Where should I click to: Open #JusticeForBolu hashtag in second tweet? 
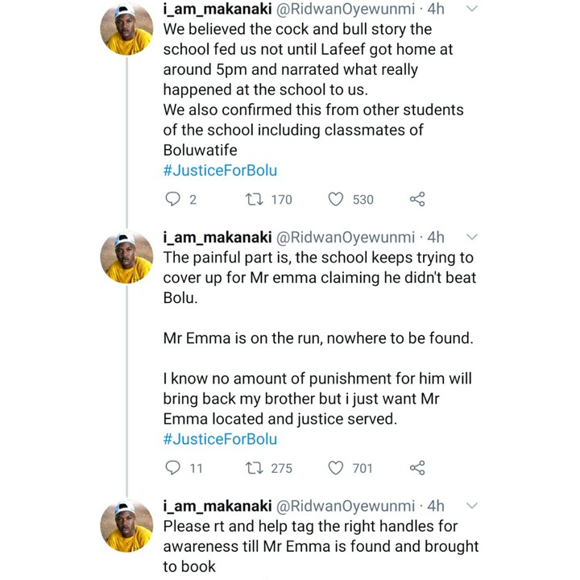[x=220, y=439]
